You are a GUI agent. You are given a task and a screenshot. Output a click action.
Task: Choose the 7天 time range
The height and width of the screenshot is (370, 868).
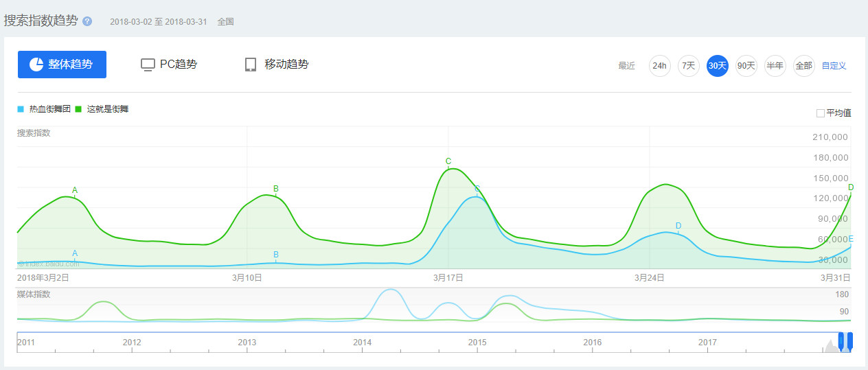pos(688,66)
